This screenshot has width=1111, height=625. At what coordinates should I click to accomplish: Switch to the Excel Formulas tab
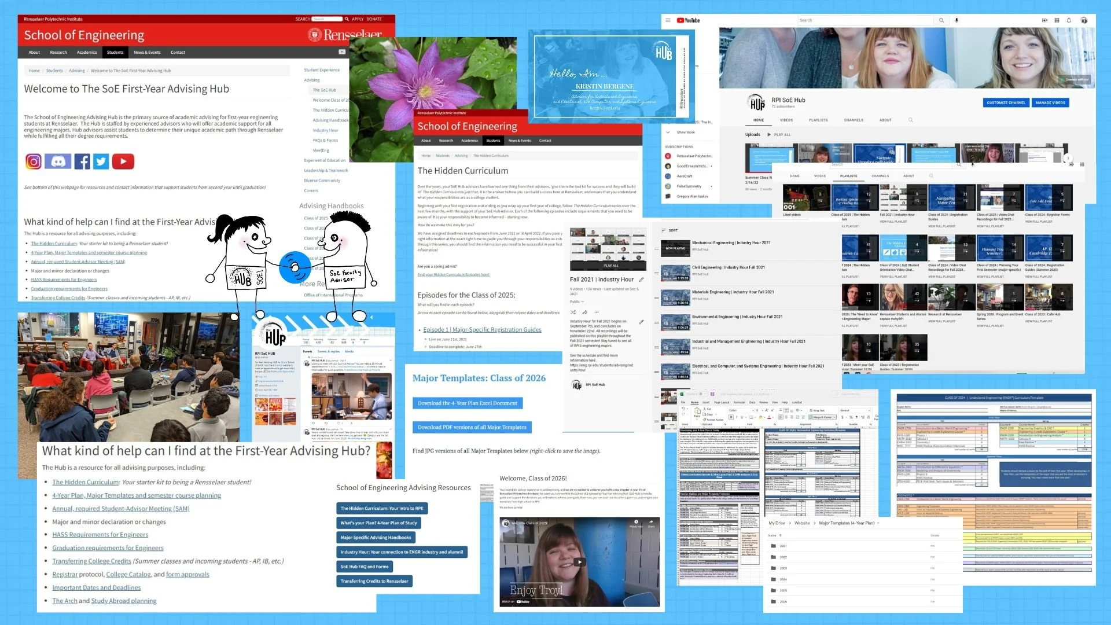(x=740, y=402)
